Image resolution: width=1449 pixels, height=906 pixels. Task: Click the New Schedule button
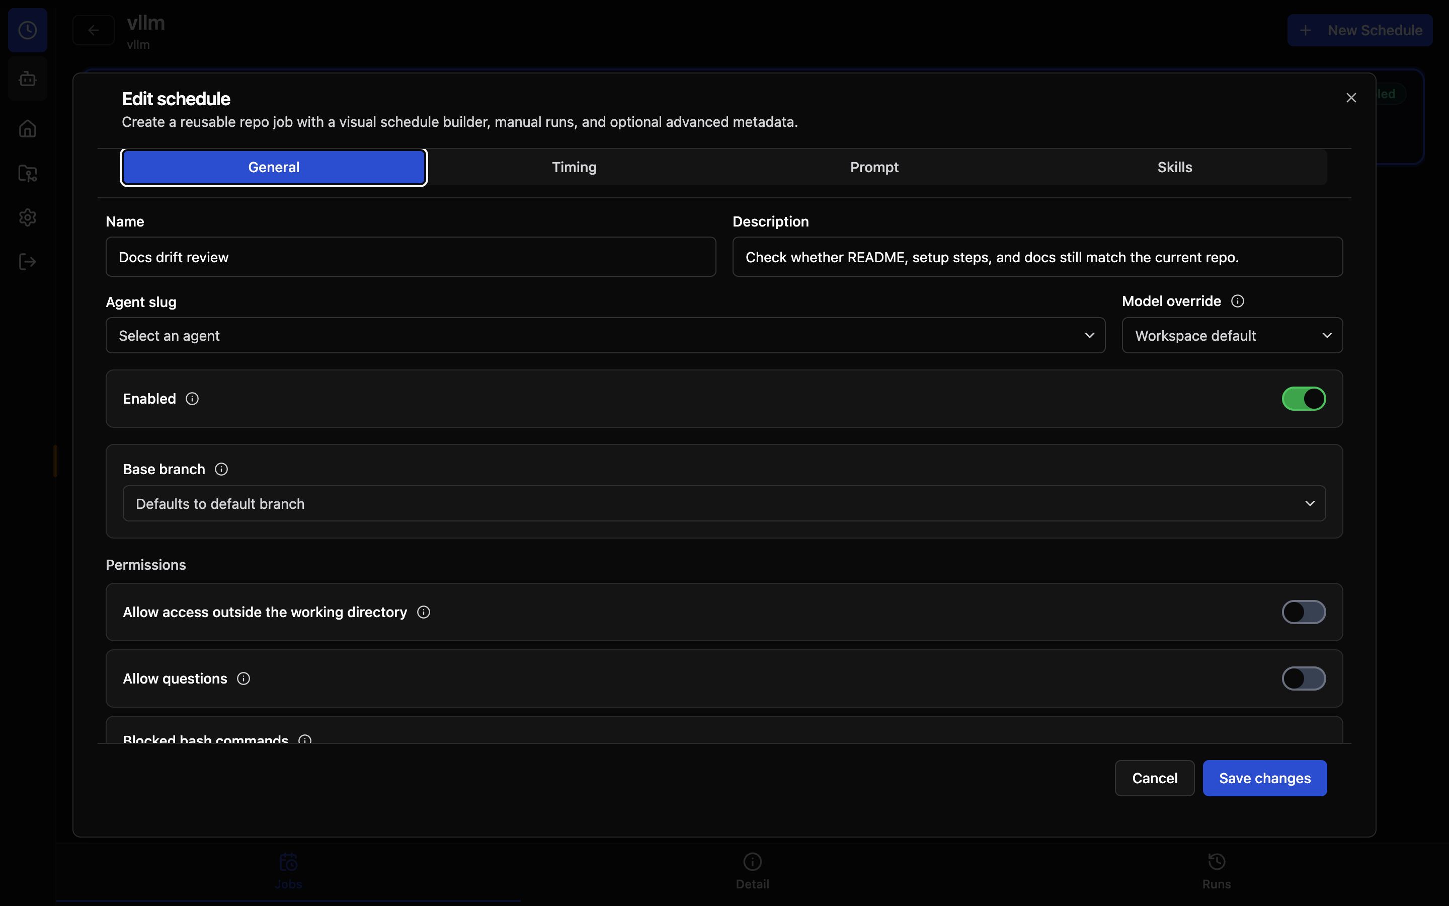(x=1360, y=30)
